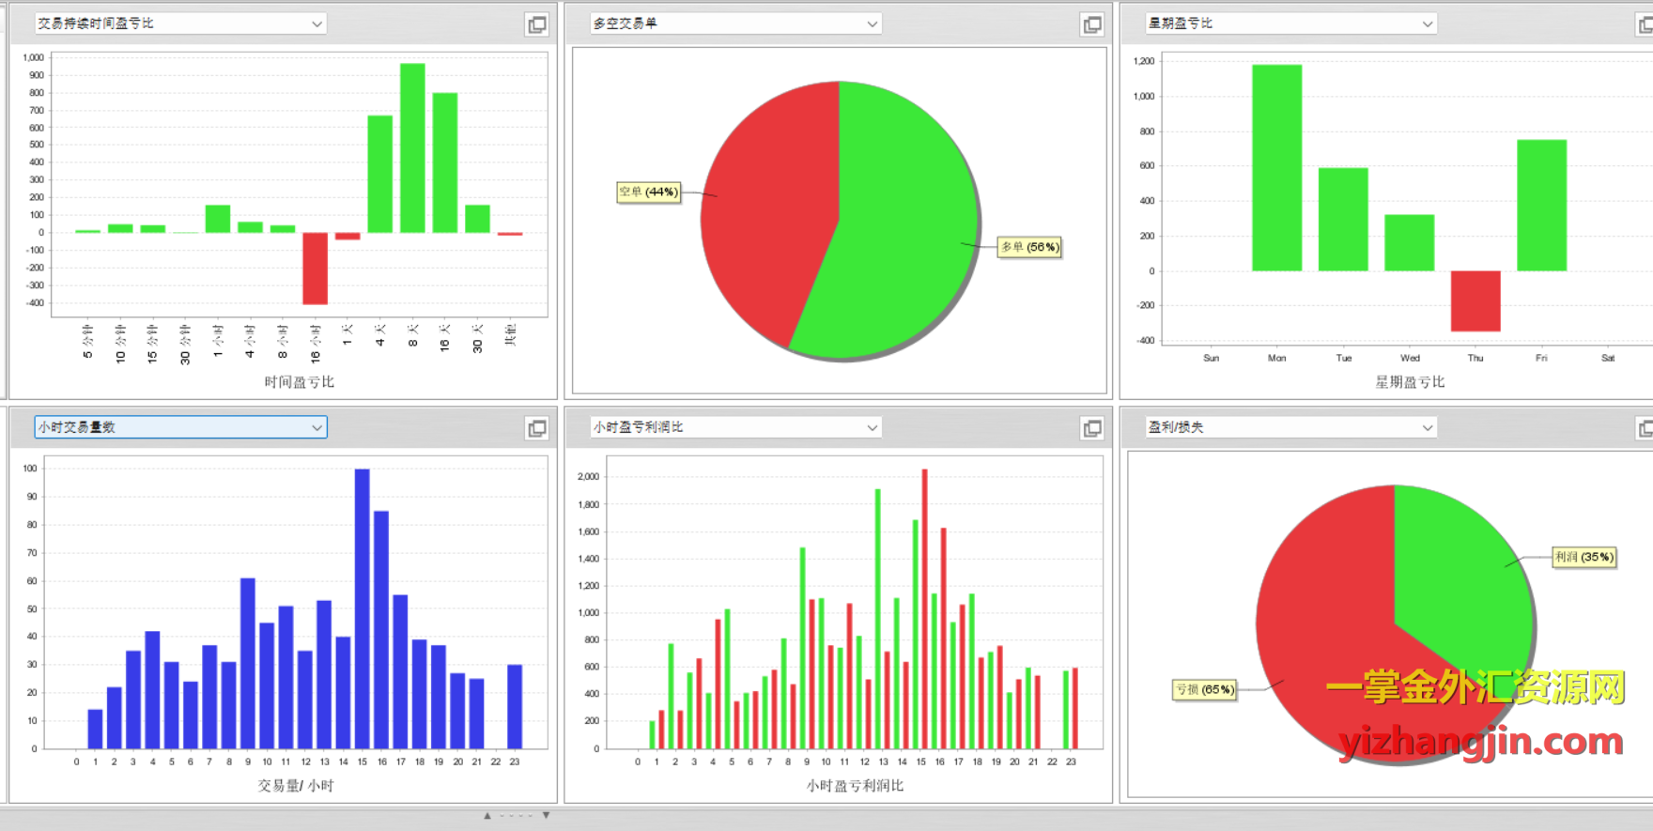Image resolution: width=1653 pixels, height=831 pixels.
Task: Click the red Thu bar in weekly chart
Action: click(1475, 300)
